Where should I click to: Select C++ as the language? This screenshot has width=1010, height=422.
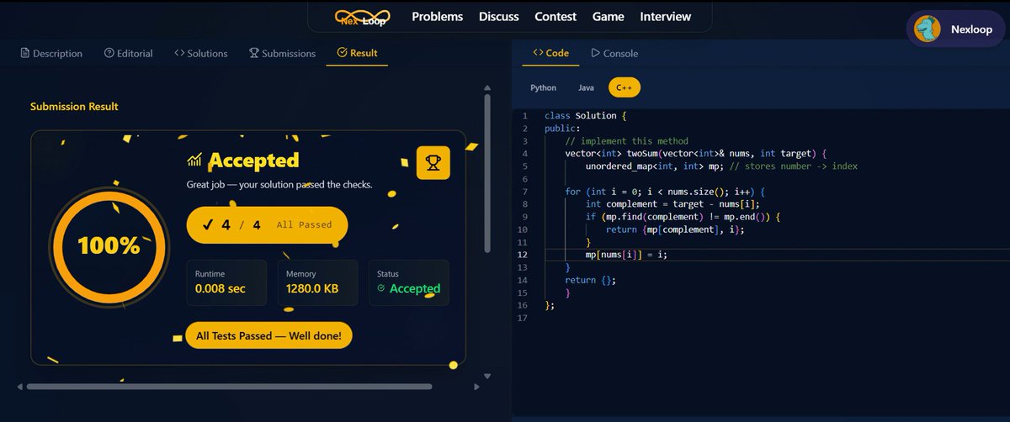point(625,87)
